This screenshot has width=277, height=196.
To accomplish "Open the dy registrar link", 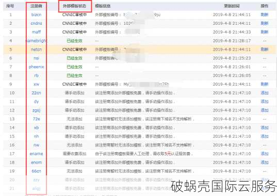I will click(x=36, y=102).
